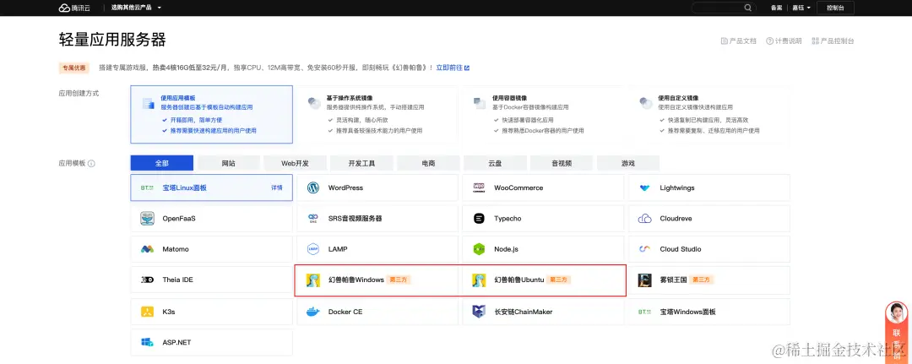This screenshot has height=364, width=912.
Task: Click the "Docker CE" template name
Action: click(345, 312)
